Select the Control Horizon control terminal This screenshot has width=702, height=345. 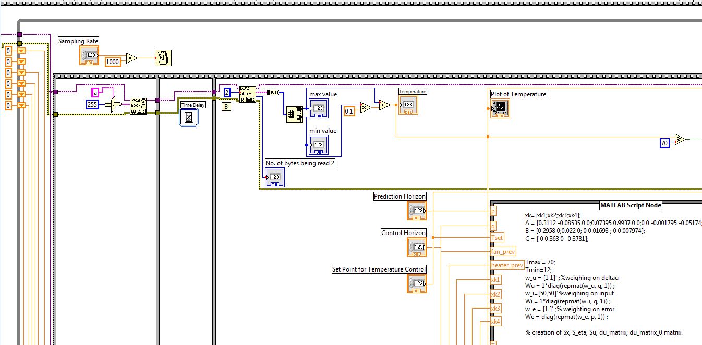pos(417,247)
